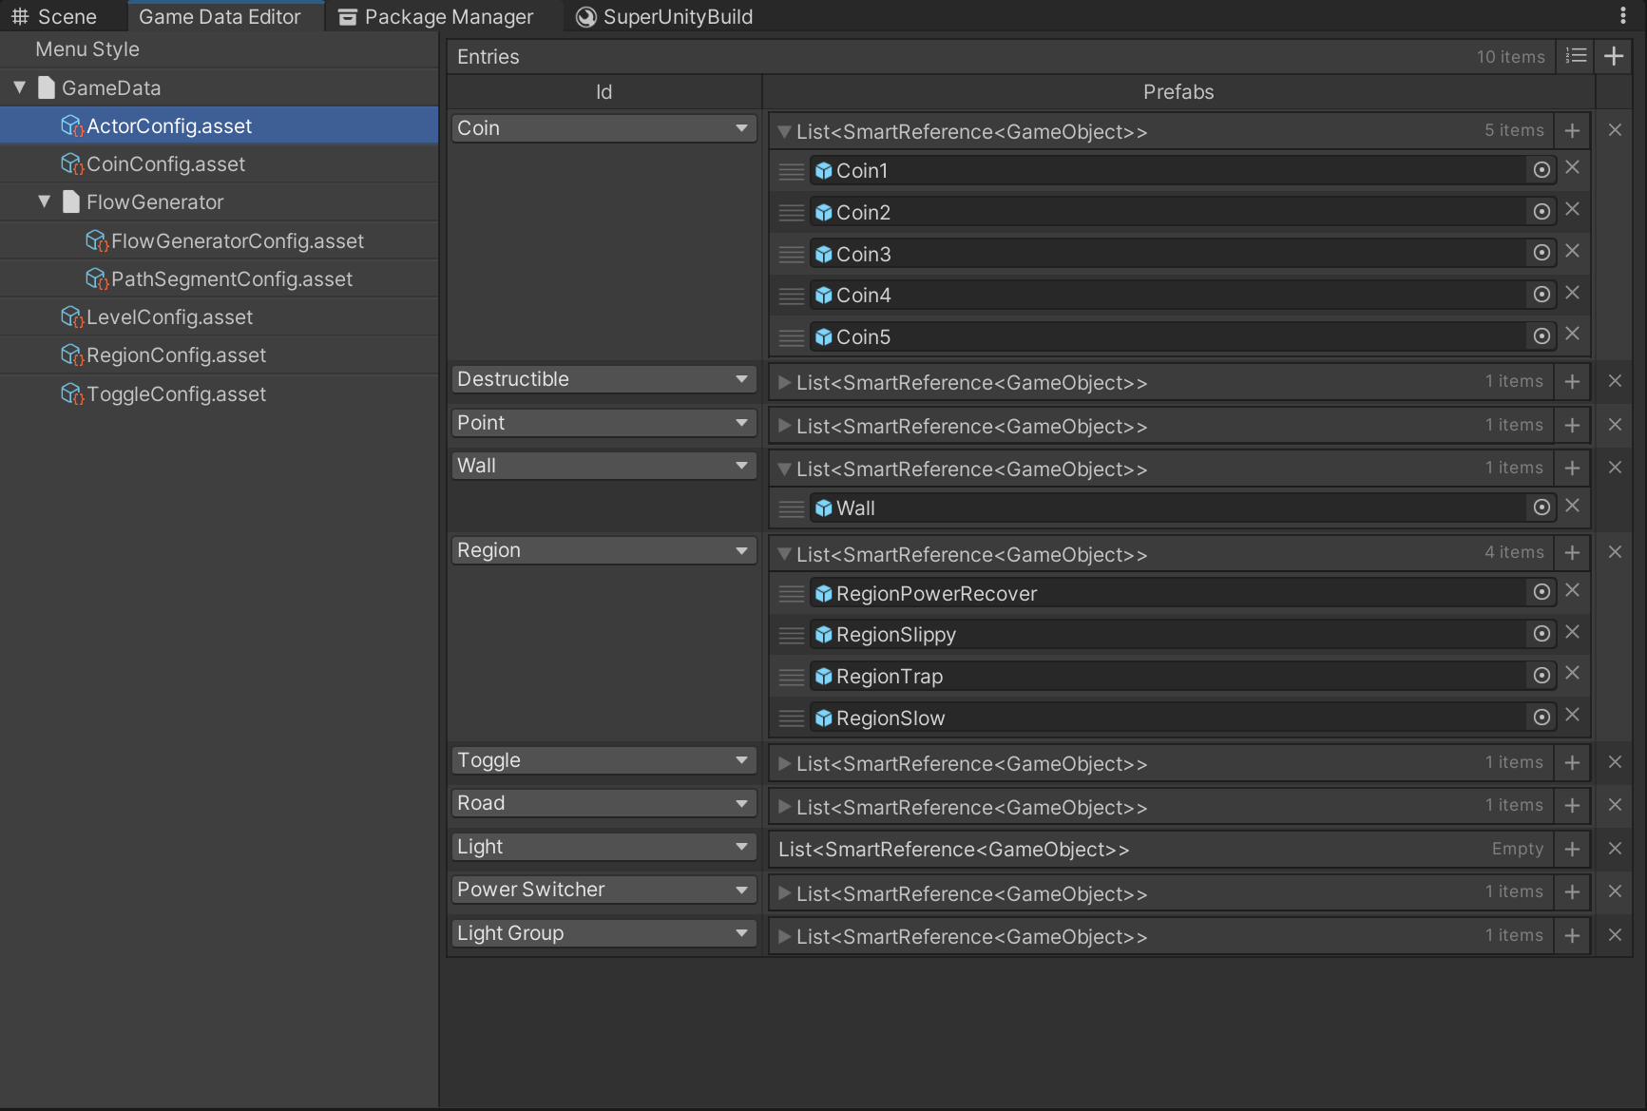Add an item to the Region prefab list
Image resolution: width=1647 pixels, height=1111 pixels.
point(1572,553)
